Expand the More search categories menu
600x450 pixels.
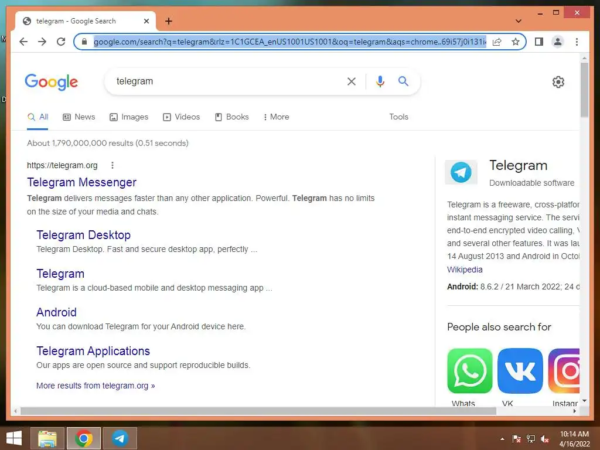pos(277,117)
